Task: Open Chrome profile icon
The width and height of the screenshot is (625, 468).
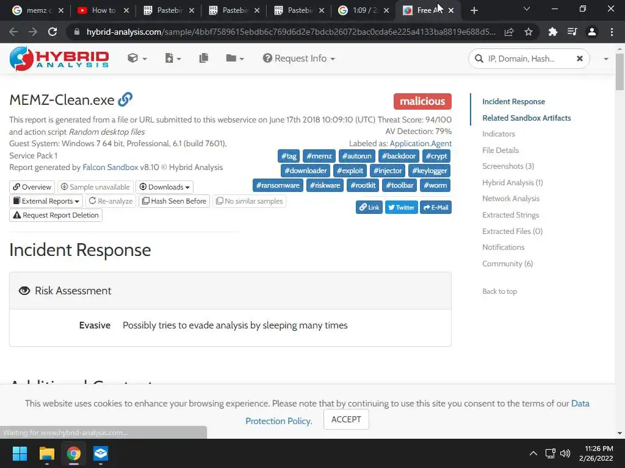Action: click(592, 32)
